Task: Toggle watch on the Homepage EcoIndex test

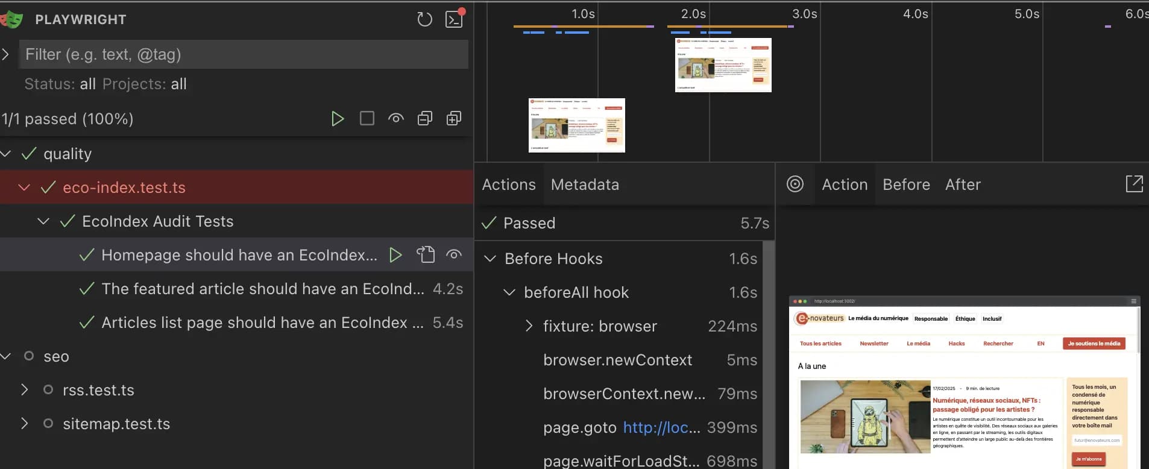Action: click(454, 255)
